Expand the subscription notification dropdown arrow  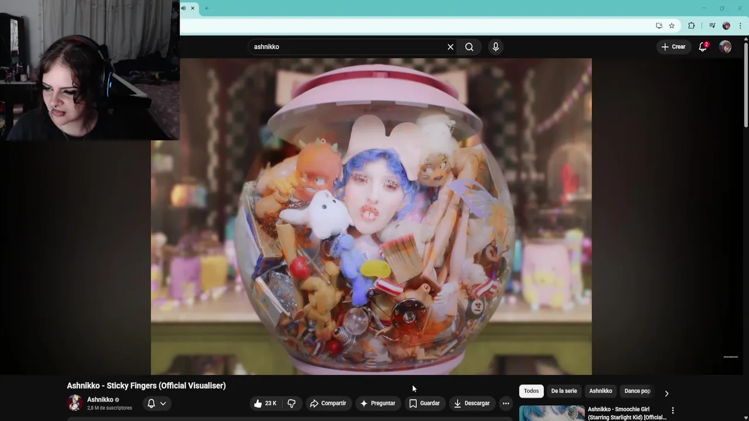click(x=163, y=403)
